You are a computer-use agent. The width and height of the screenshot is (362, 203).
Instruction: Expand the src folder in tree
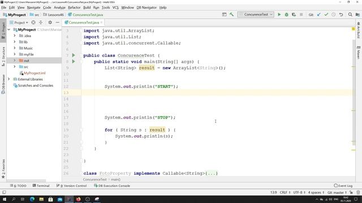pos(15,67)
